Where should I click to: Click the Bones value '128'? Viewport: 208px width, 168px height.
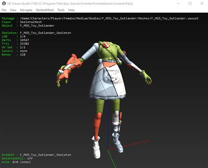[x=23, y=55]
